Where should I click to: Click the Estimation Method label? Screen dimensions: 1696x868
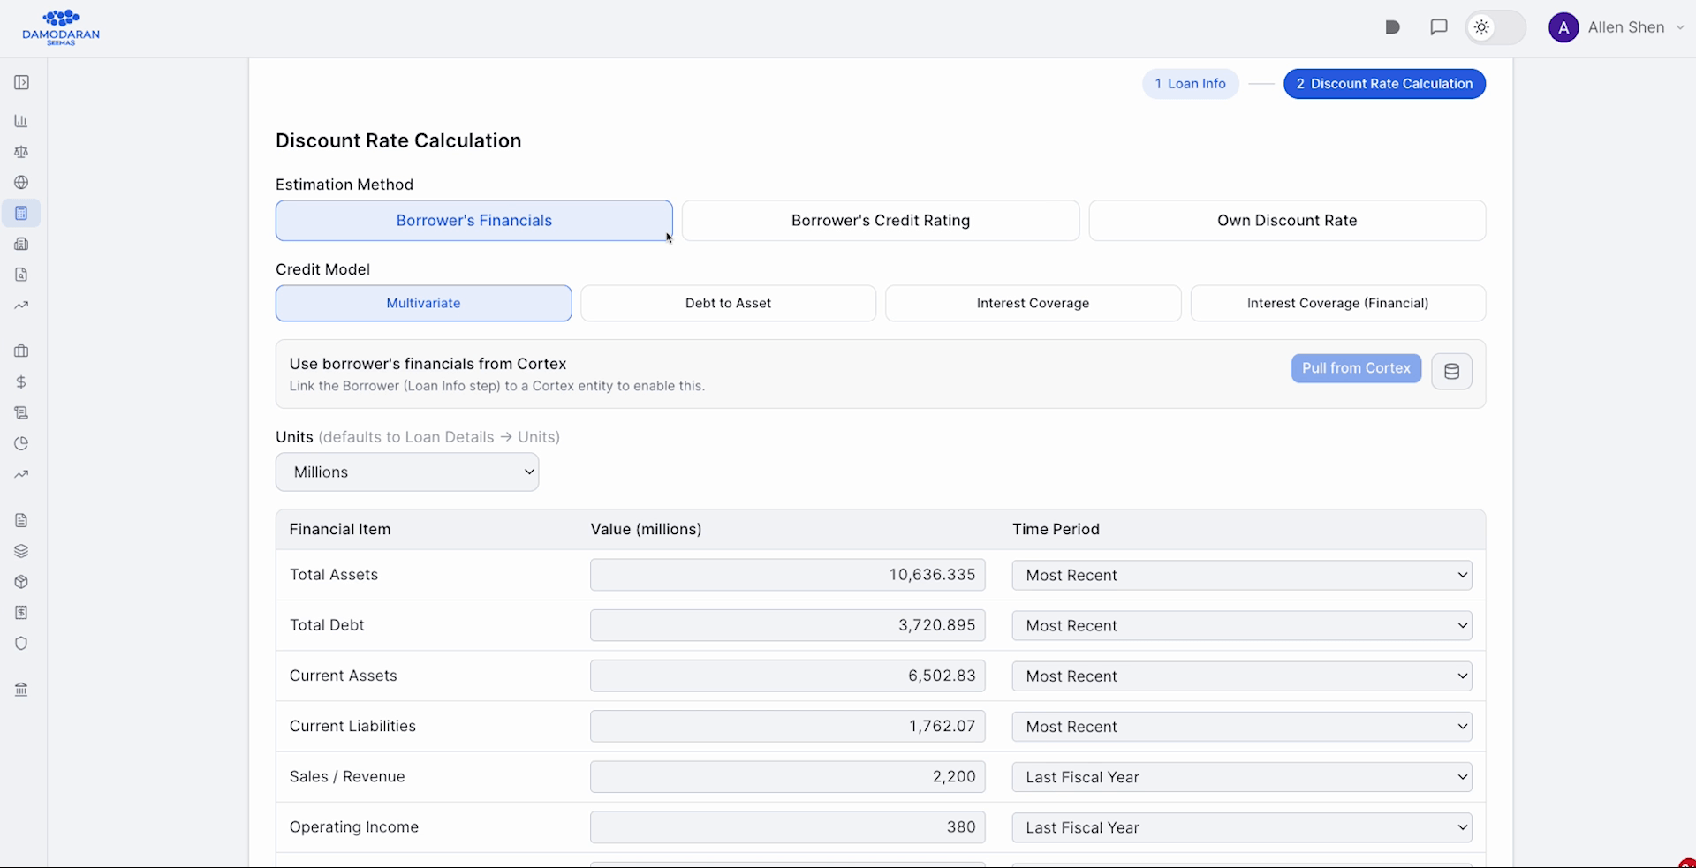[344, 185]
